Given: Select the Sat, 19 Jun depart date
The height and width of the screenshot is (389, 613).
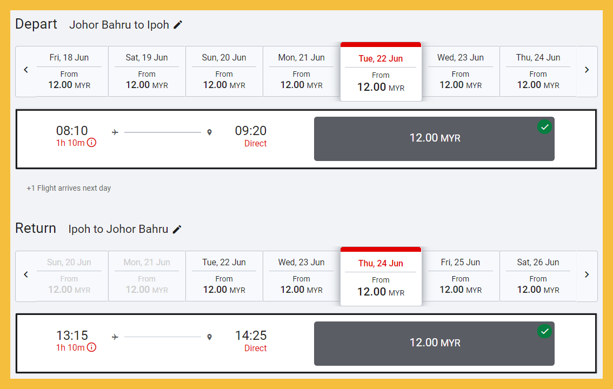Looking at the screenshot, I should pyautogui.click(x=146, y=71).
